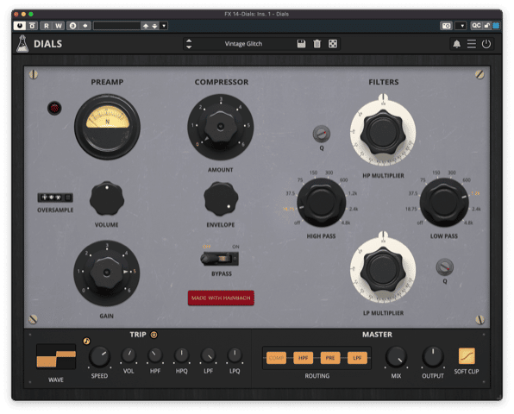This screenshot has width=514, height=414.
Task: Flip the compressor Bypass toggle switch
Action: click(x=220, y=259)
